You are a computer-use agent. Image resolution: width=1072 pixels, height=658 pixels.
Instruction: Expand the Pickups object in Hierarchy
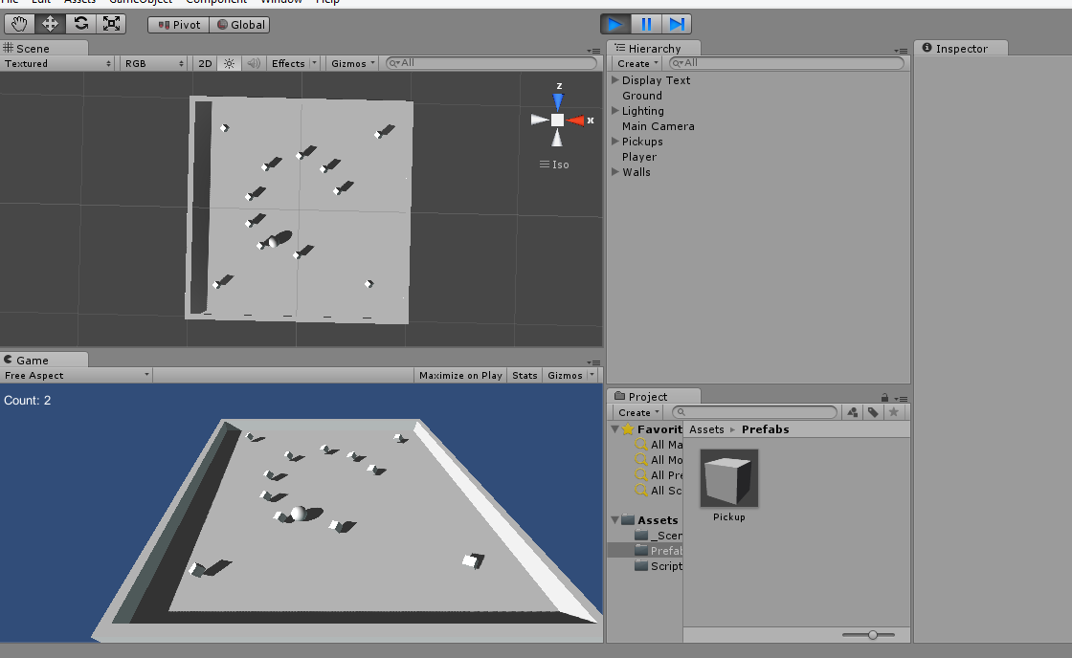tap(614, 142)
